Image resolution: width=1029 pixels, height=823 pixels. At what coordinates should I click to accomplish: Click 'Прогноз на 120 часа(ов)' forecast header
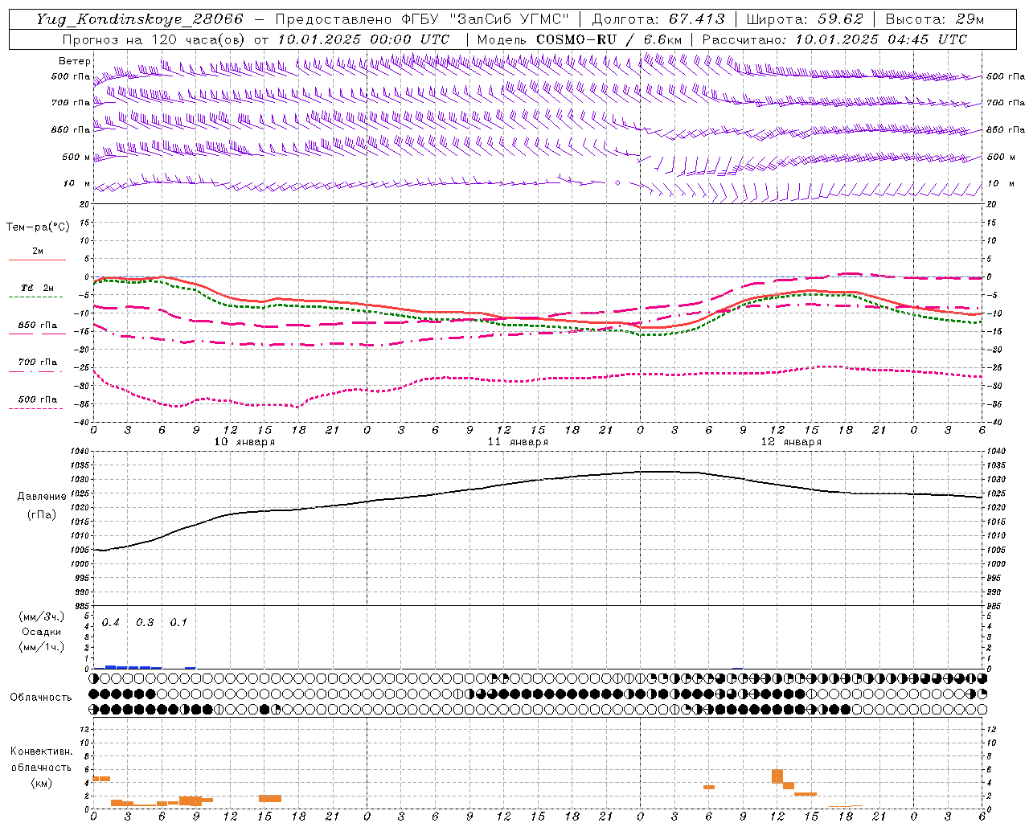(154, 39)
